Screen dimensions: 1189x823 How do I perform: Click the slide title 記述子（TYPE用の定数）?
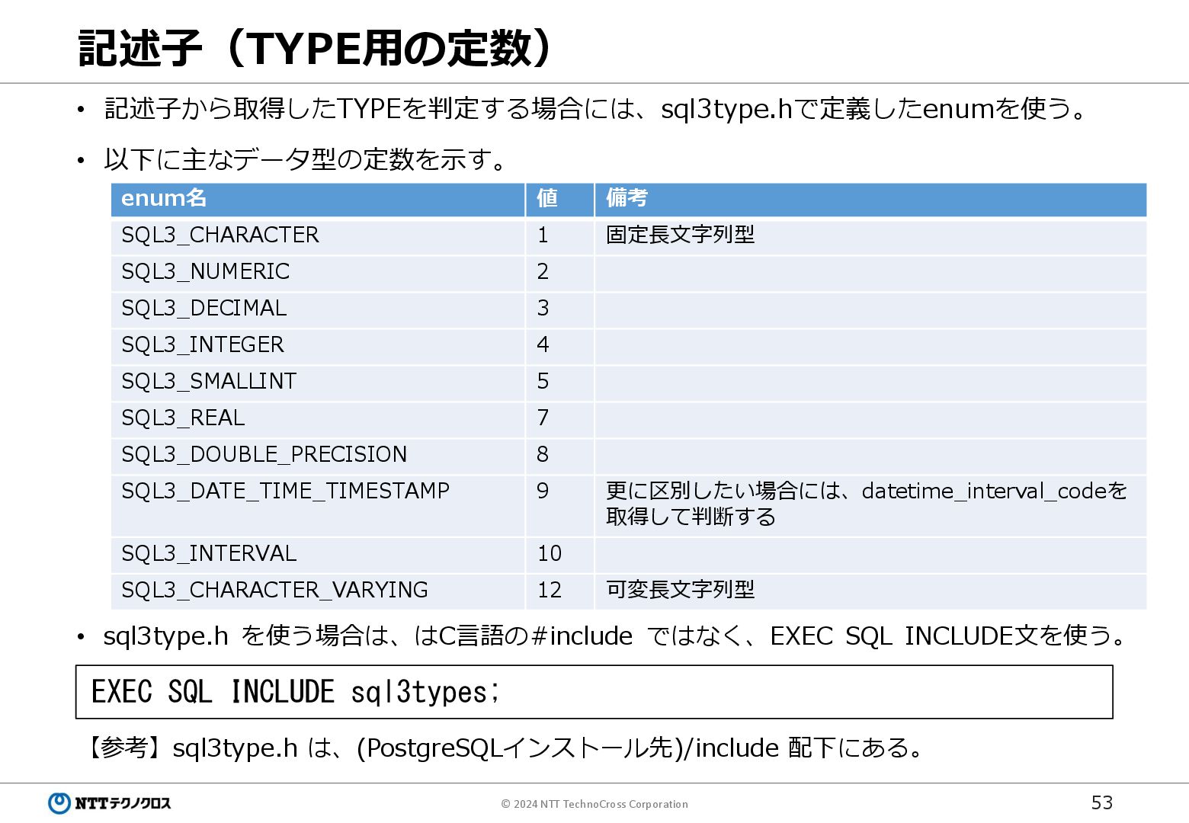[316, 49]
